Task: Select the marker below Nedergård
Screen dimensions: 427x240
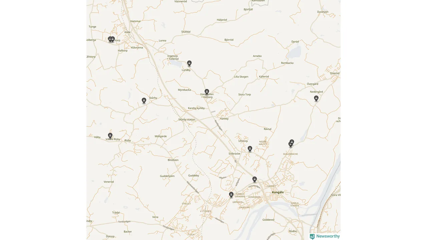Action: click(316, 98)
